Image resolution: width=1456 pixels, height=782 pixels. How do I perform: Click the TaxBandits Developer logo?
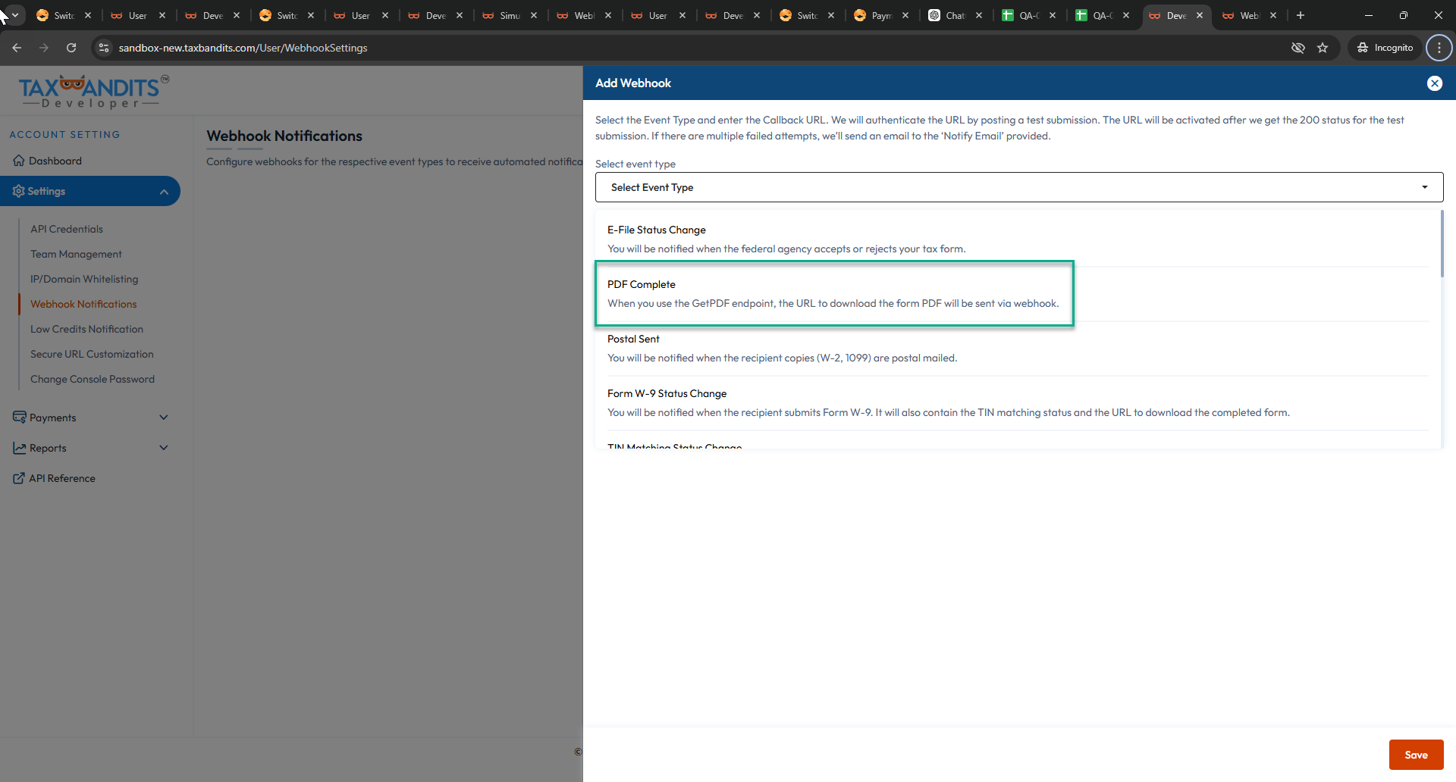[93, 92]
